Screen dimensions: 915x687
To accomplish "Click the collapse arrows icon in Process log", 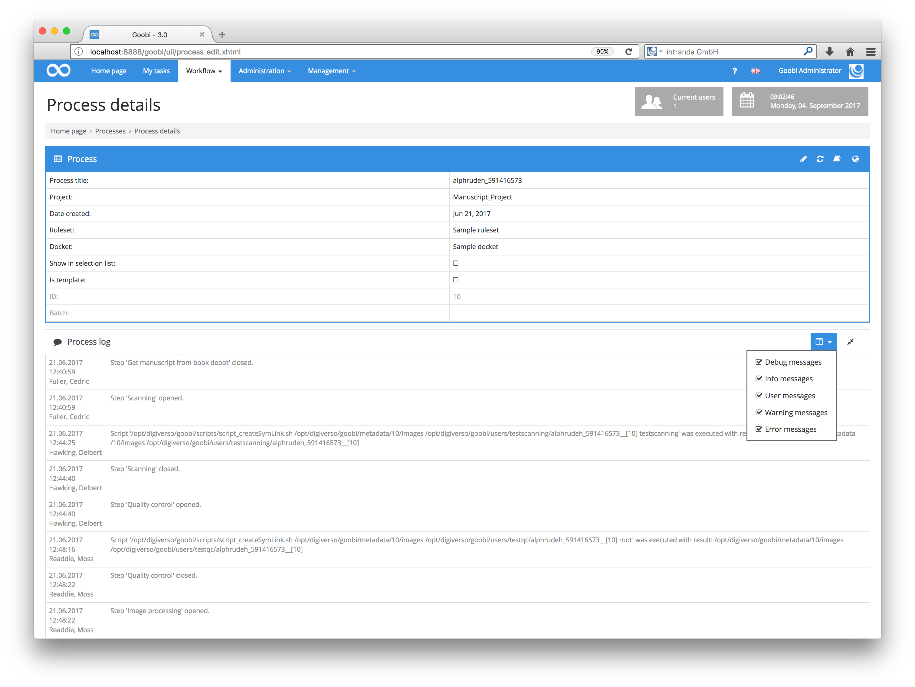I will click(x=851, y=342).
